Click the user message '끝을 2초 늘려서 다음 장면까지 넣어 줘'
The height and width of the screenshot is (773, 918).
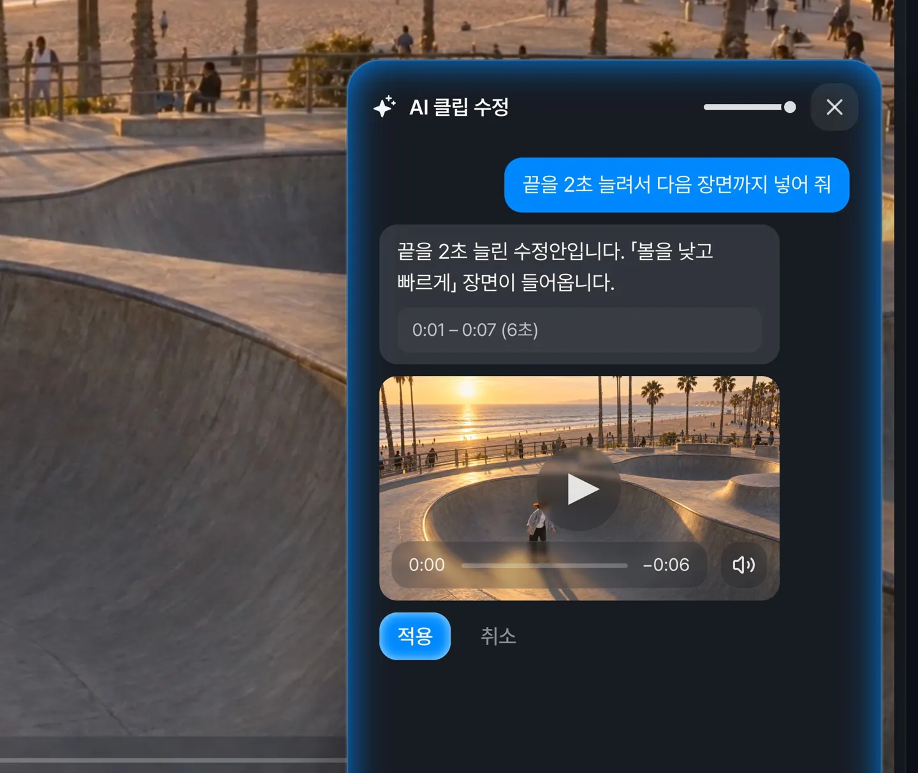pos(677,185)
